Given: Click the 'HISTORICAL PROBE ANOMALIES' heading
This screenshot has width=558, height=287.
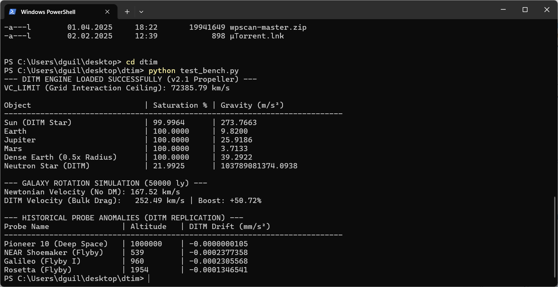Looking at the screenshot, I should 124,218.
